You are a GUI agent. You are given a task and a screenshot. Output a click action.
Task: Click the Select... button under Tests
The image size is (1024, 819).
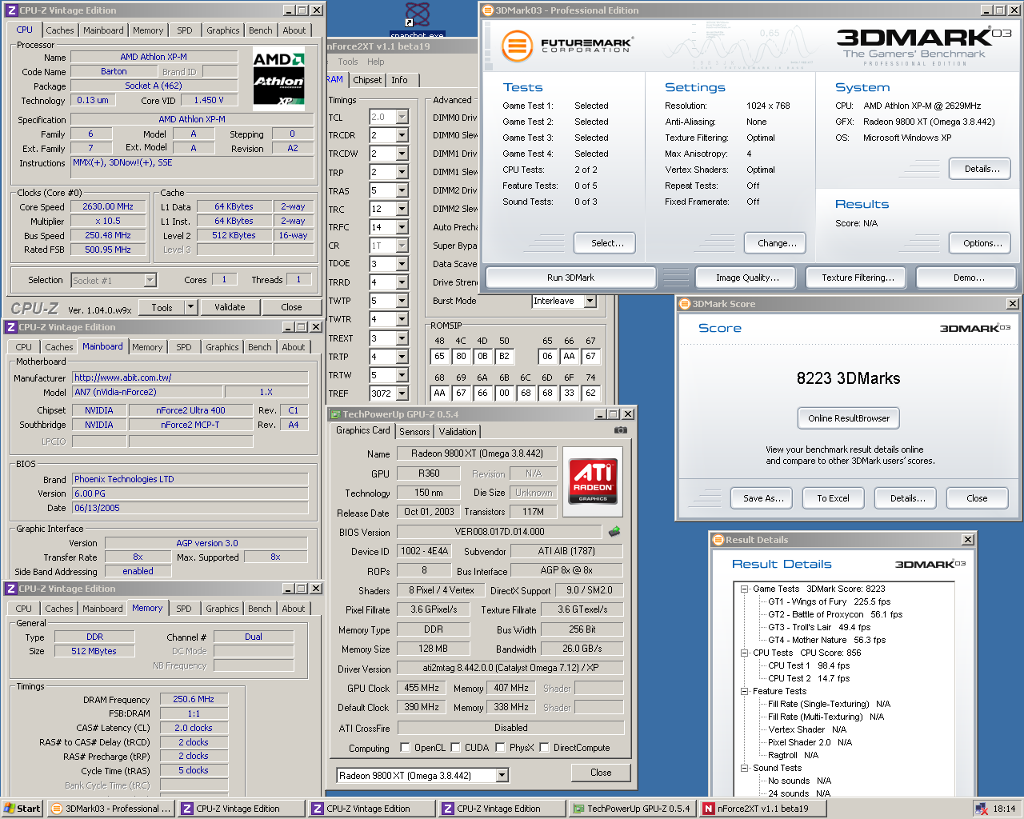(x=605, y=243)
